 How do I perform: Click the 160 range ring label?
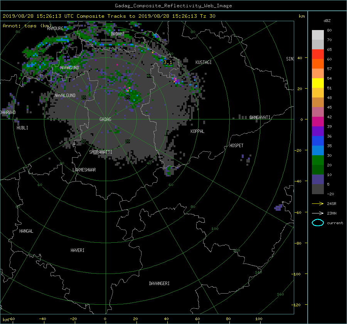(x=280, y=294)
